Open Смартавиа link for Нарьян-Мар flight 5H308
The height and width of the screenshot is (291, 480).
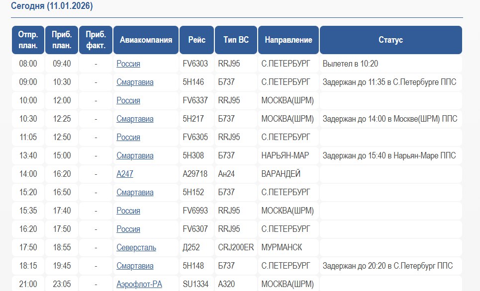[x=135, y=155]
